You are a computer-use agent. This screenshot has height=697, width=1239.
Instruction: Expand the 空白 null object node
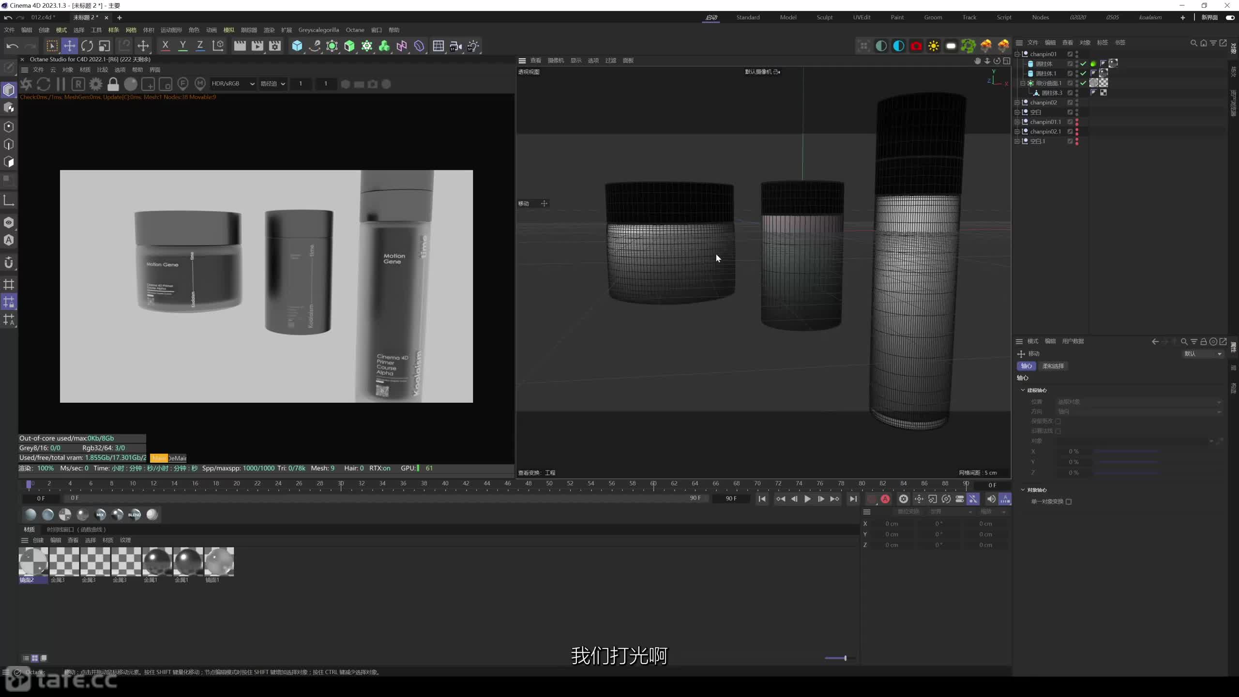(1017, 112)
